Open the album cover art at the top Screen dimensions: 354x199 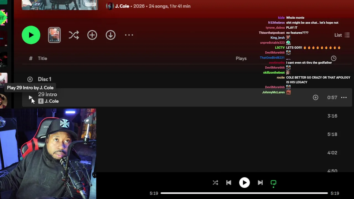pos(60,5)
